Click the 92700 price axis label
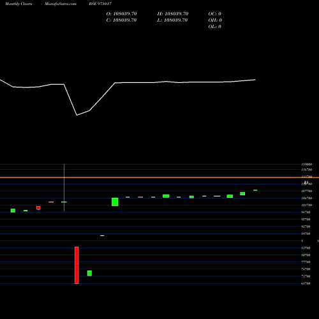319x319 pixels. click(306, 226)
